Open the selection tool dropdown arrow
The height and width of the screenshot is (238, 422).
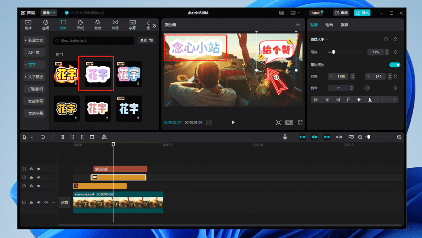coord(31,137)
